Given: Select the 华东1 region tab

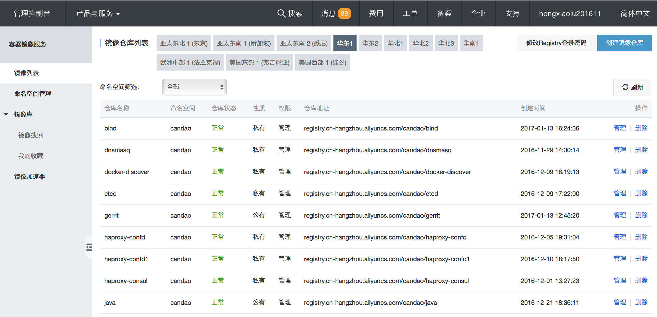Looking at the screenshot, I should coord(345,43).
